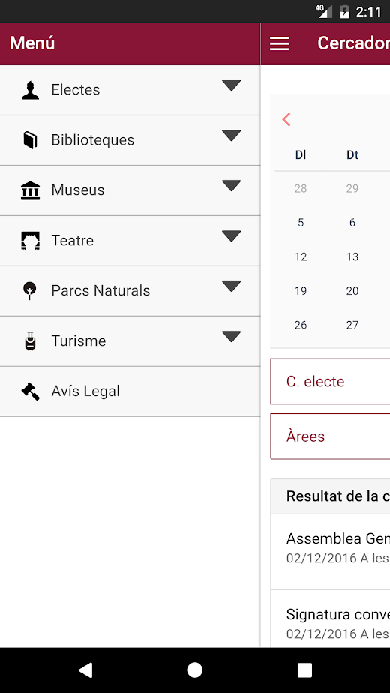Viewport: 390px width, 693px height.
Task: Expand the Parcs Naturals dropdown arrow
Action: point(231,286)
